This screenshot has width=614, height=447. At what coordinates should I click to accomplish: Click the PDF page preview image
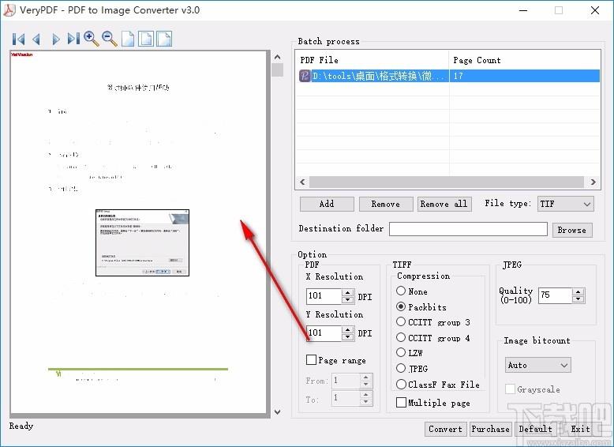138,232
